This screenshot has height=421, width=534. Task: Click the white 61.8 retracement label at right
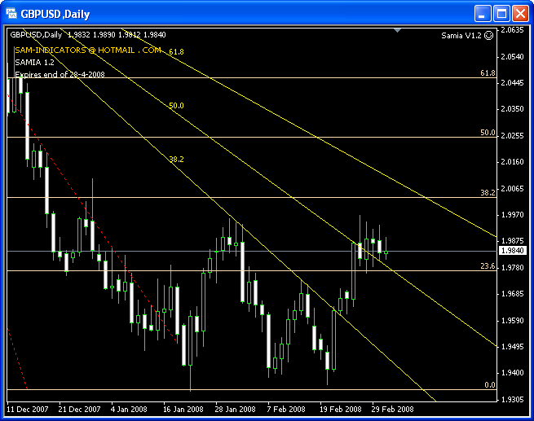pyautogui.click(x=488, y=73)
